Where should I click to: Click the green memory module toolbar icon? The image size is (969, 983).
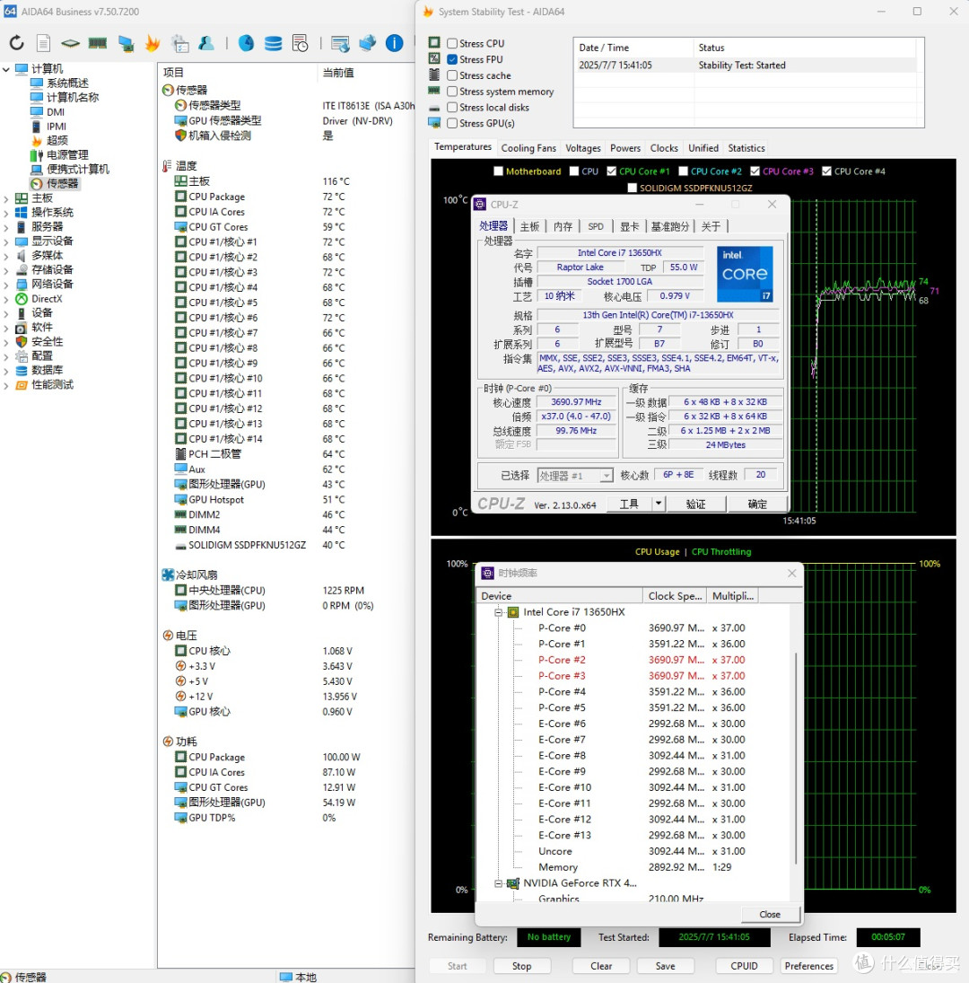pos(97,43)
